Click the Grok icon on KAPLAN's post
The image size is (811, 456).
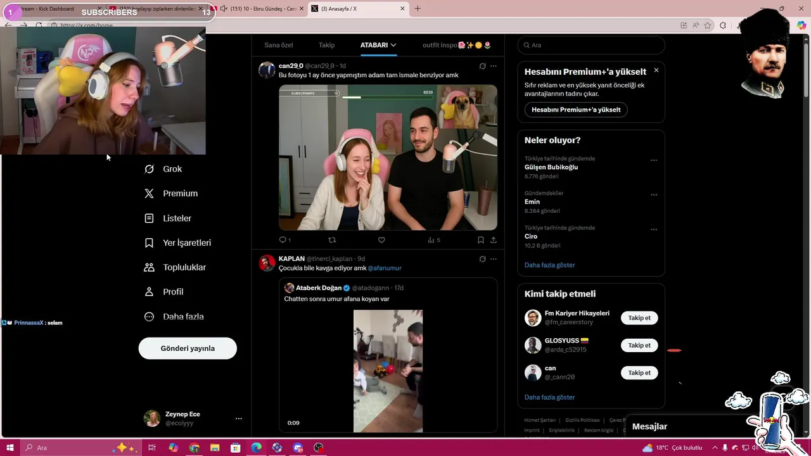[482, 259]
